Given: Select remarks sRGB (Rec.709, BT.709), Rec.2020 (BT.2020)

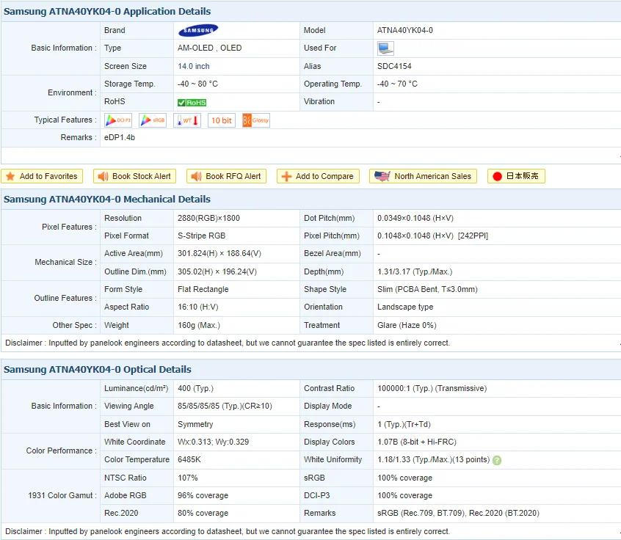Looking at the screenshot, I should [458, 513].
